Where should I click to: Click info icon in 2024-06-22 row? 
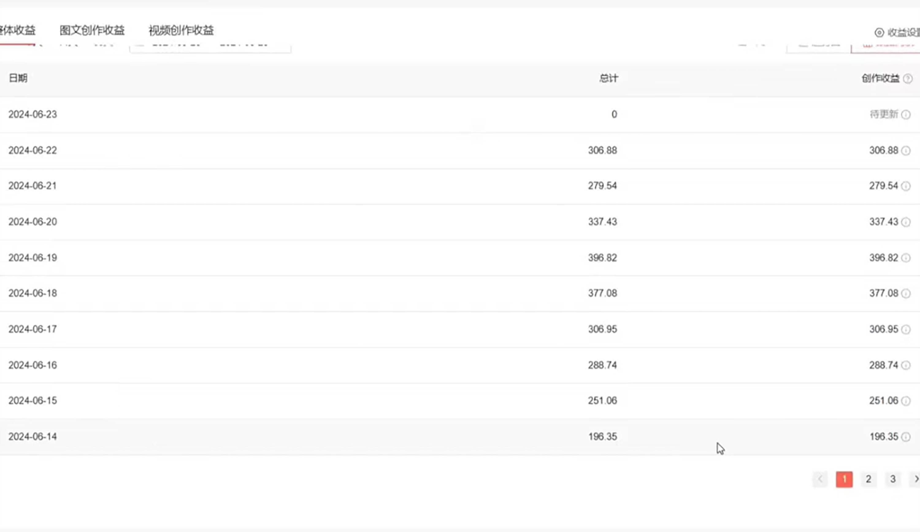(906, 151)
